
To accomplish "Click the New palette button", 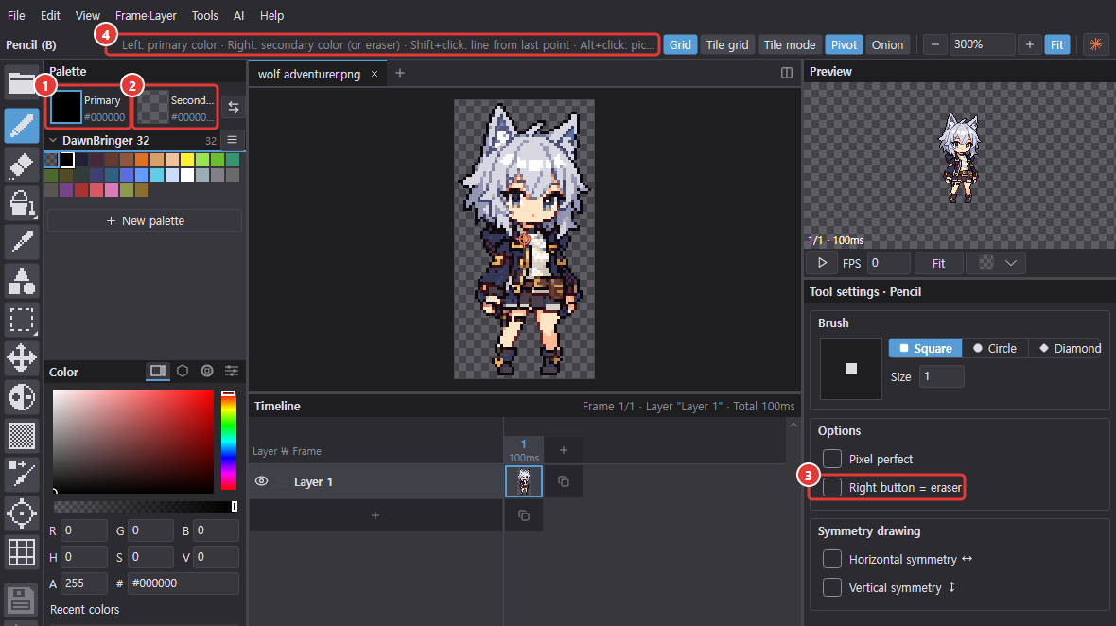I will (x=146, y=220).
